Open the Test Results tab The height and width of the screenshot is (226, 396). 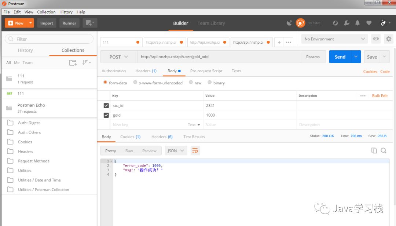coord(194,137)
